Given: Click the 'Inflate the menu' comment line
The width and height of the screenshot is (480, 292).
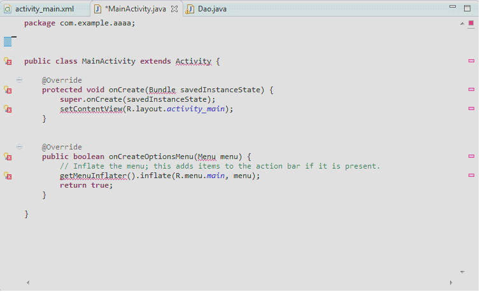Looking at the screenshot, I should point(220,166).
